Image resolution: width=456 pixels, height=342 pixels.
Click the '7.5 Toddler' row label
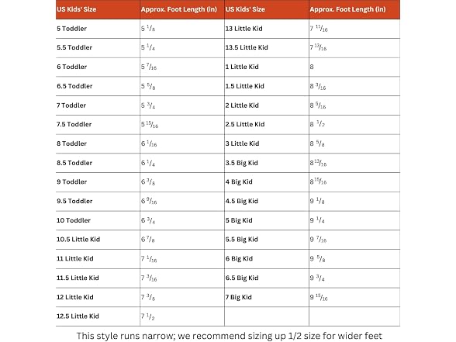coord(98,124)
